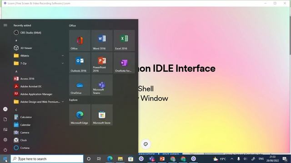Open the notification center icon
This screenshot has height=163, width=291.
pos(285,159)
